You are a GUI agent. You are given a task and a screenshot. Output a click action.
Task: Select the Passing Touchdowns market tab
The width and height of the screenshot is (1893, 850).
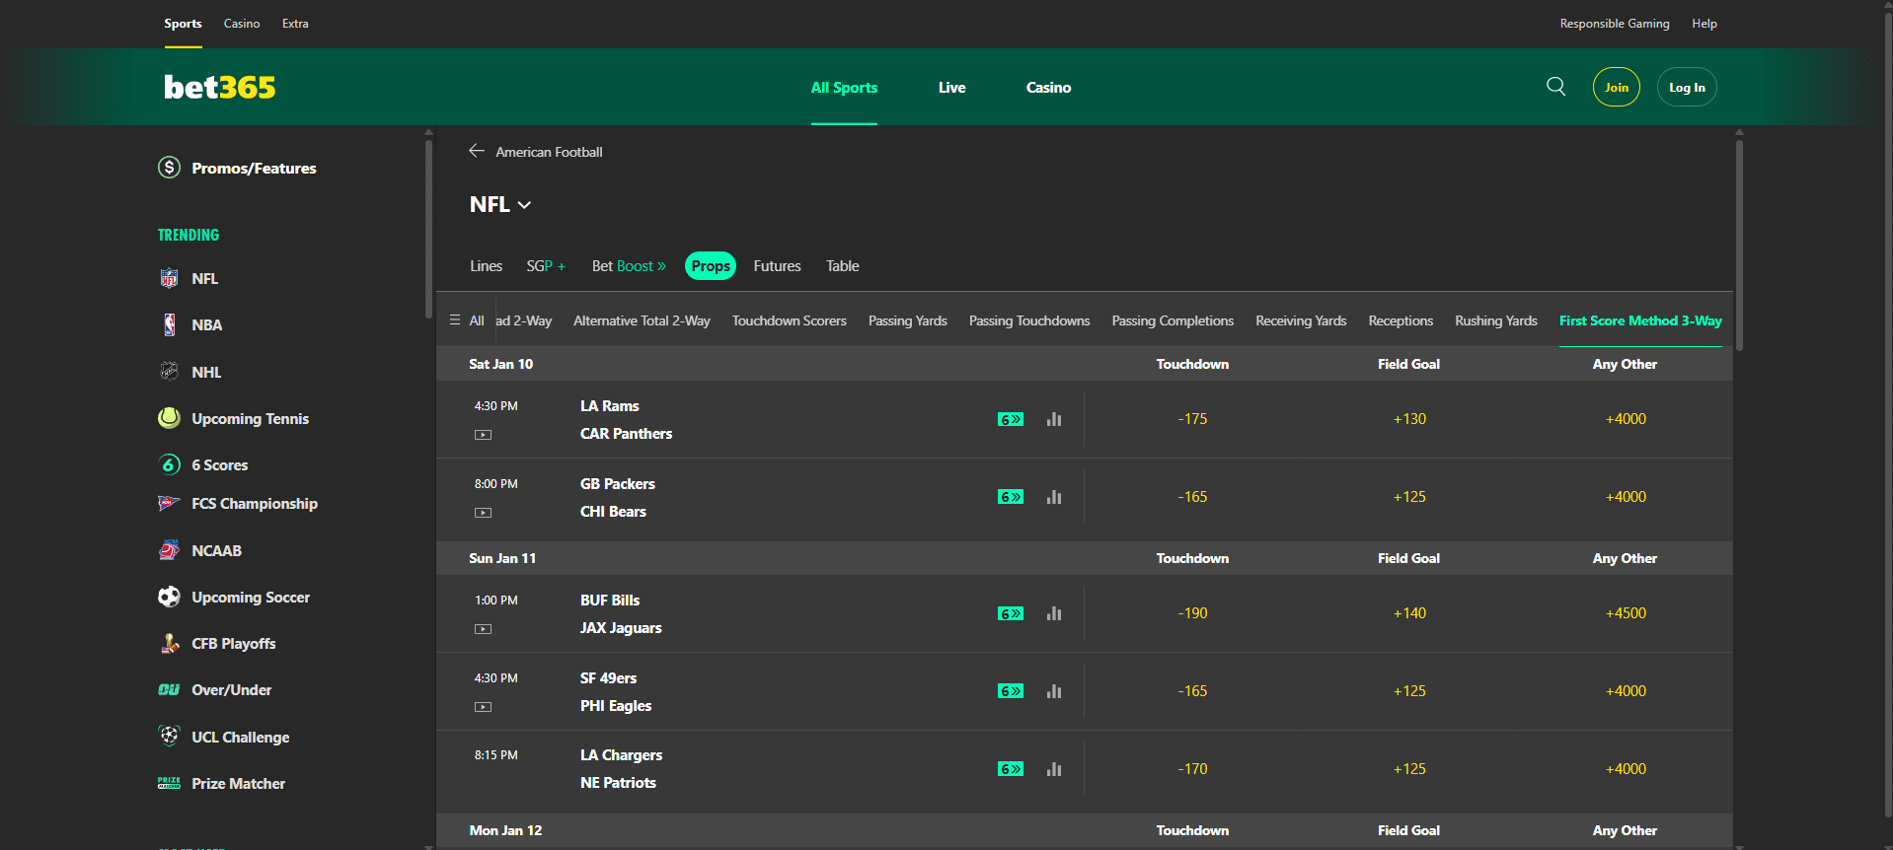1029,320
